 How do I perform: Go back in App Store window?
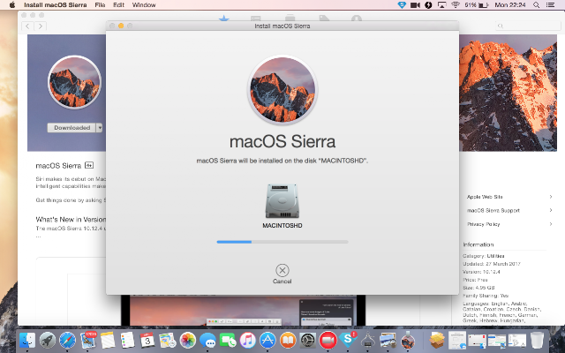pos(27,26)
